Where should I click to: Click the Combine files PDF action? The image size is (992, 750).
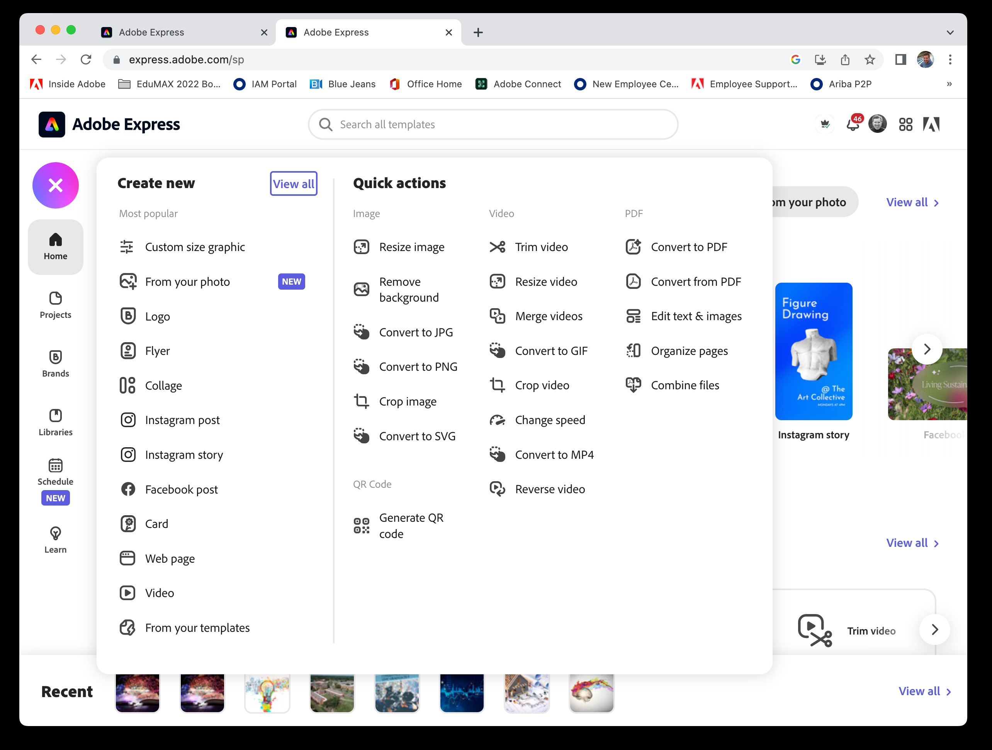click(685, 385)
